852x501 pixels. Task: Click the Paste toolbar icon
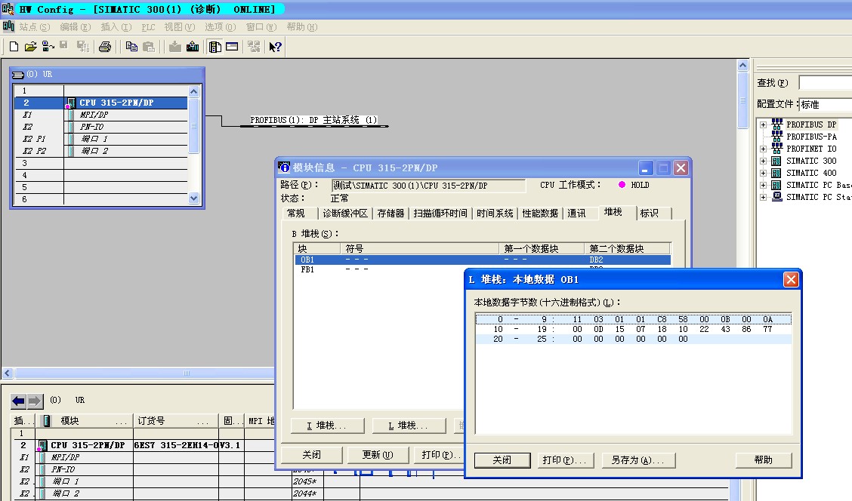coord(148,47)
